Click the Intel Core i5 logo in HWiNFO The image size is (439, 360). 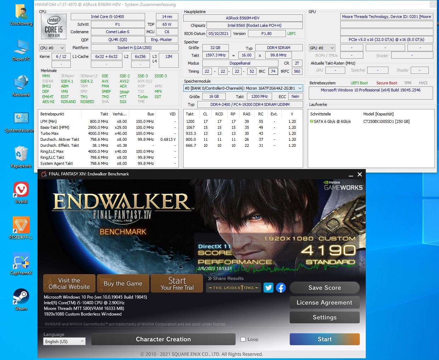tap(54, 27)
